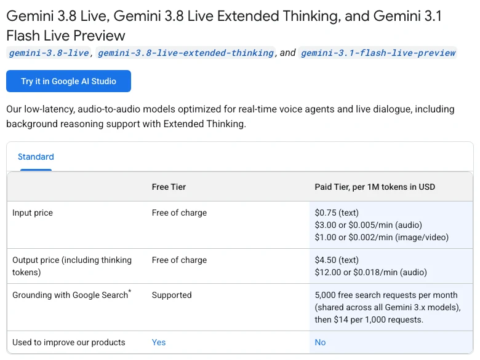Click the $1.00 or $0.002/min (image/video) price
This screenshot has height=360, width=480.
tap(382, 237)
